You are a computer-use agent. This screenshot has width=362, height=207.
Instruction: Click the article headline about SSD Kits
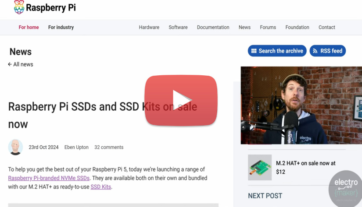103,116
